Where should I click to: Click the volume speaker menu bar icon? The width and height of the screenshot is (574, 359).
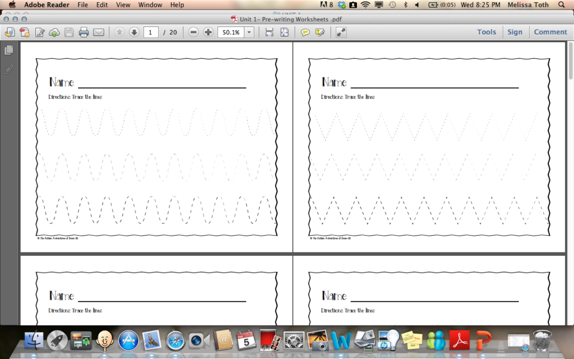tap(417, 4)
